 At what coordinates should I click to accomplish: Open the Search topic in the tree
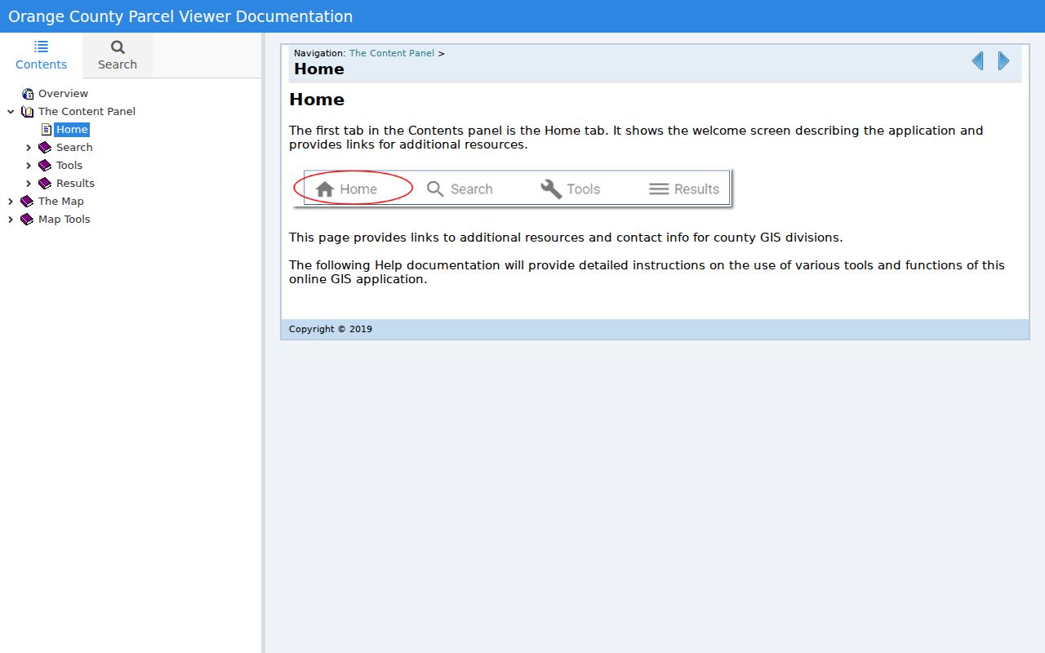74,148
